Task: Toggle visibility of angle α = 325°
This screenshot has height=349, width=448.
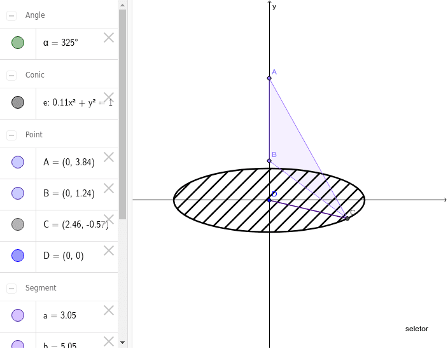Action: click(x=18, y=43)
